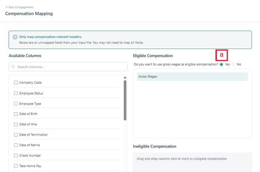
Task: Select No for gross wages eligibility
Action: 233,64
